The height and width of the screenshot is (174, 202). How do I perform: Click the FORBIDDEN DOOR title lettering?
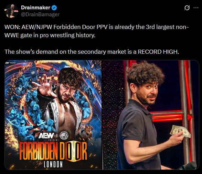click(53, 151)
